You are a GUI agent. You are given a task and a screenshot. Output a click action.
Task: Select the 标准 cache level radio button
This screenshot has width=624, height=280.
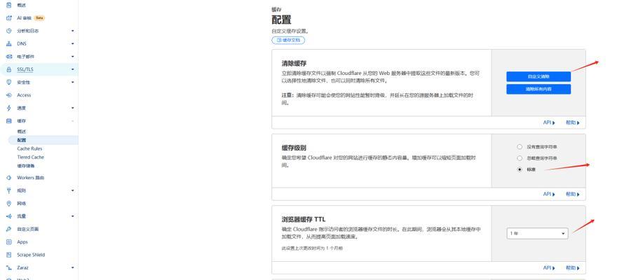520,169
